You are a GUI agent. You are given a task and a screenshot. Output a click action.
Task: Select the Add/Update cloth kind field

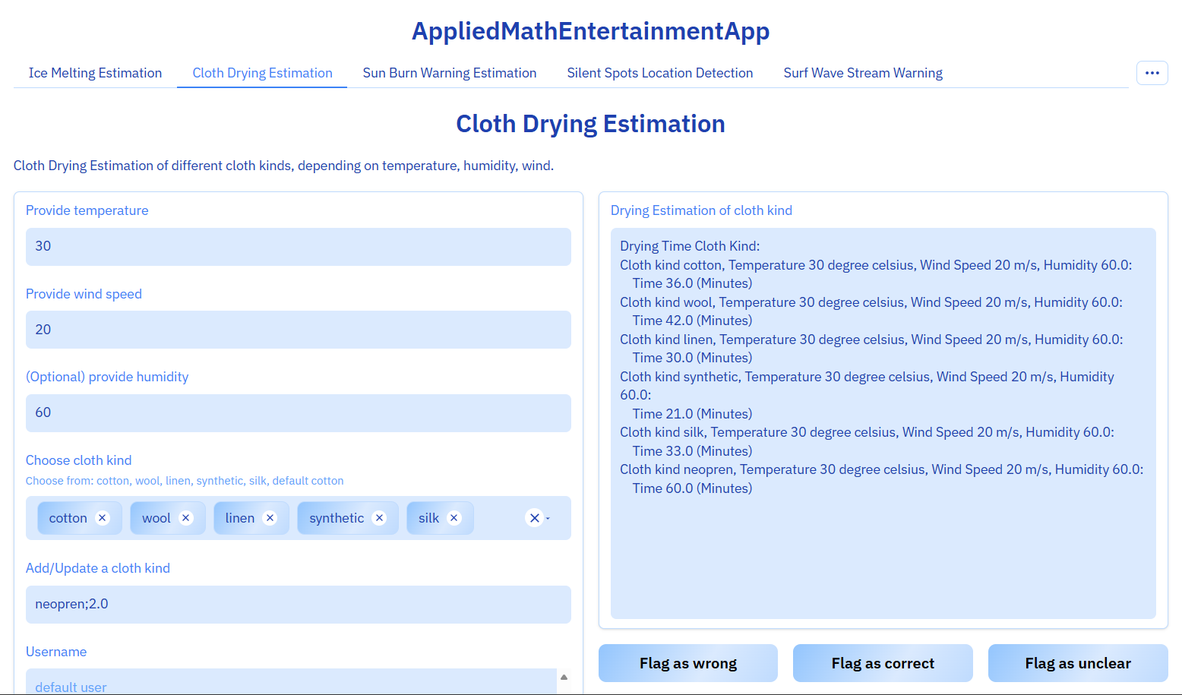tap(298, 604)
